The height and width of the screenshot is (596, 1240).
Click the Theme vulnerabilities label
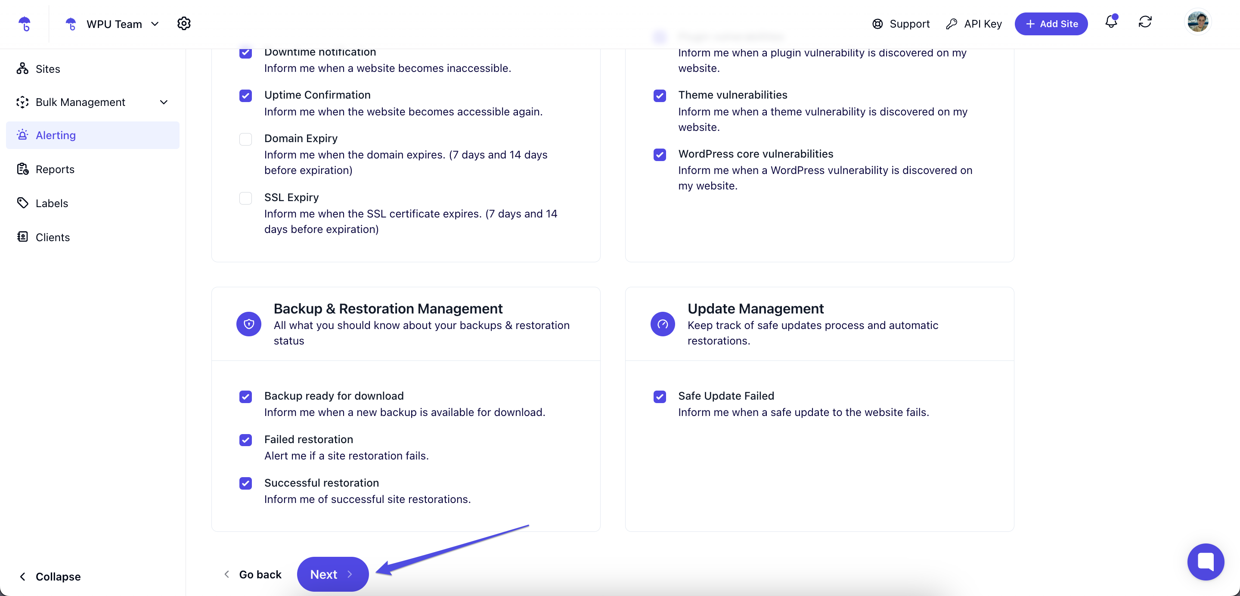(x=733, y=95)
